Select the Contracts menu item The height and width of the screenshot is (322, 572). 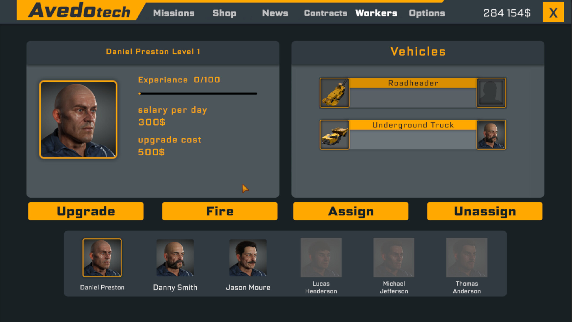[x=326, y=13]
